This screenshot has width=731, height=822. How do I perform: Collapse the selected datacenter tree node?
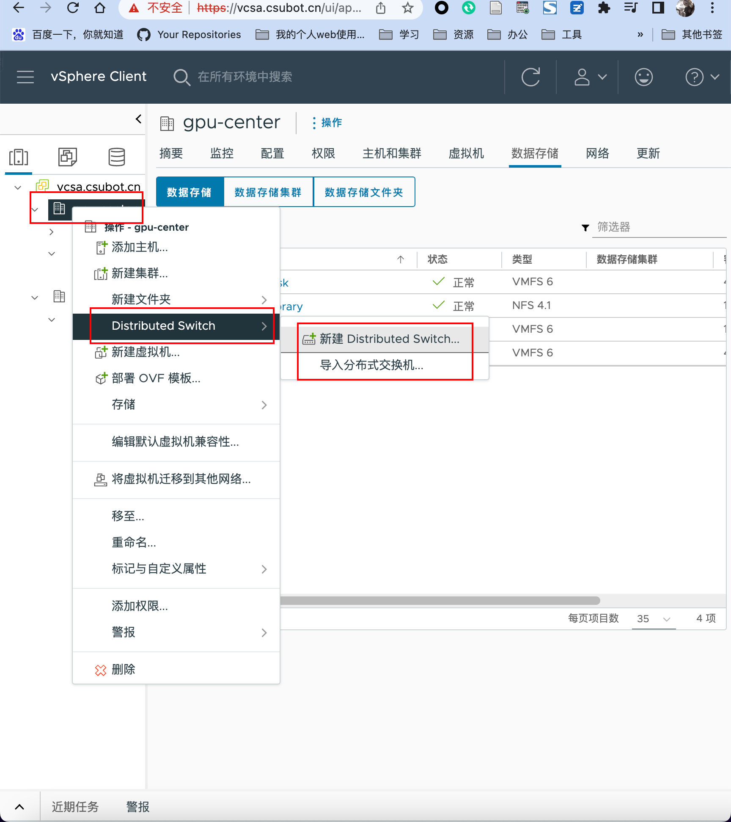tap(35, 210)
